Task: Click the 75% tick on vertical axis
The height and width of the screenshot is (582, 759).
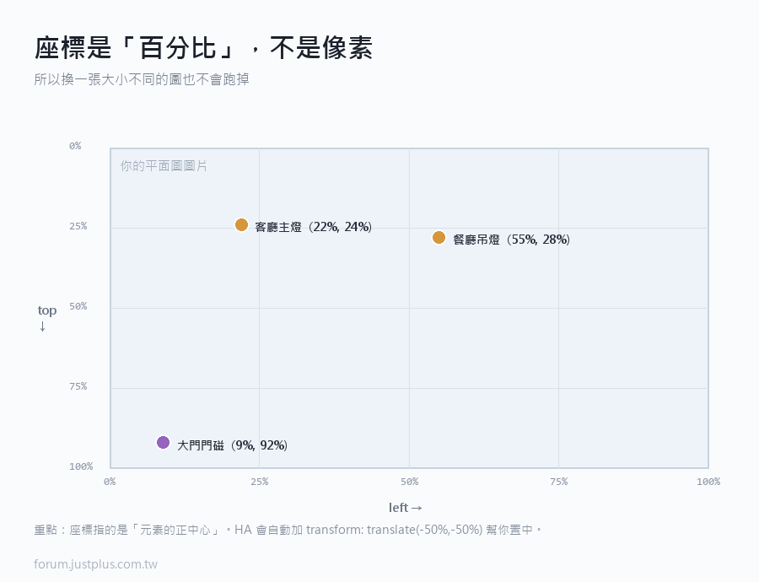Action: point(78,386)
